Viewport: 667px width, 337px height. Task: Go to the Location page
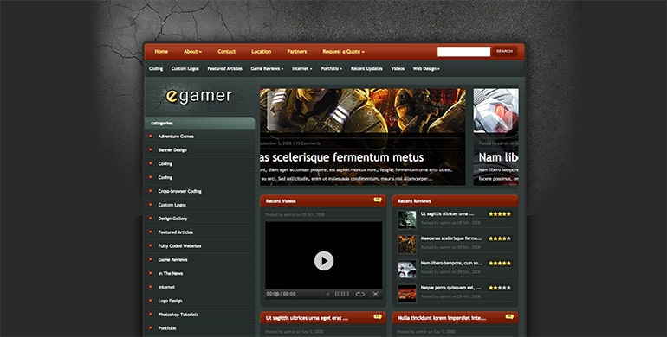click(262, 51)
